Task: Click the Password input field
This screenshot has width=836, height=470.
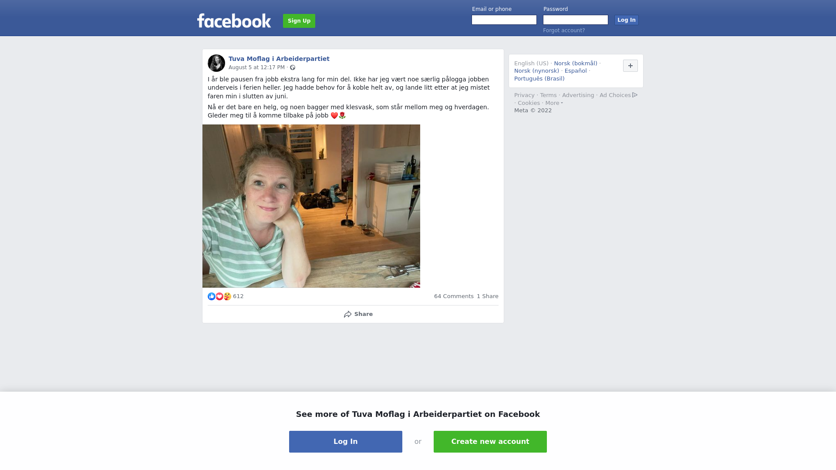Action: pyautogui.click(x=576, y=20)
